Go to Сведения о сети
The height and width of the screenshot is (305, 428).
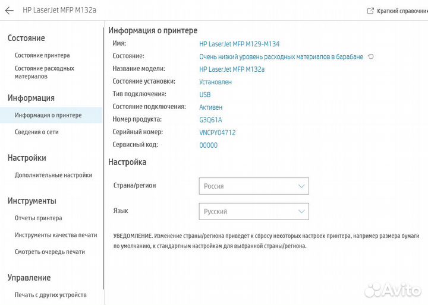(37, 132)
